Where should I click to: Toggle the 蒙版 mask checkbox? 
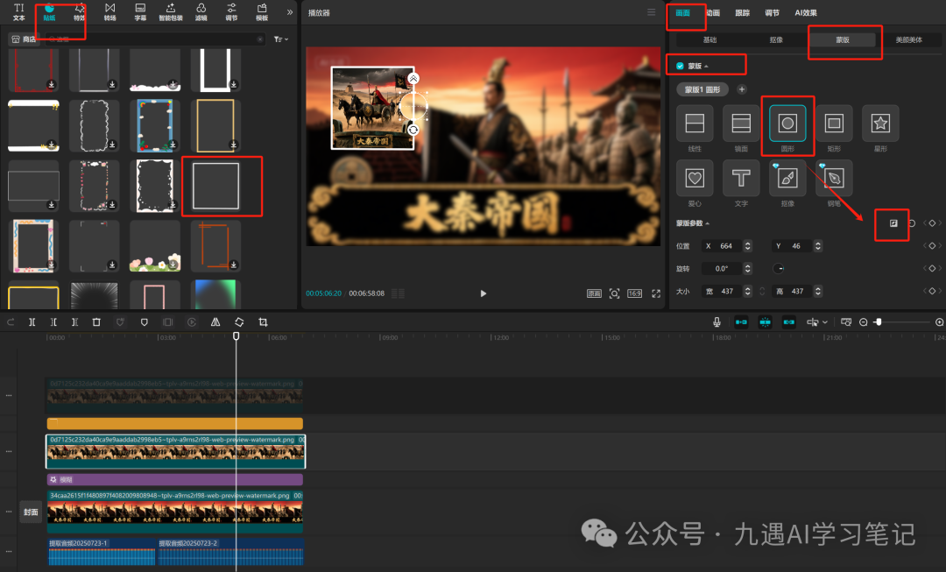click(x=680, y=66)
